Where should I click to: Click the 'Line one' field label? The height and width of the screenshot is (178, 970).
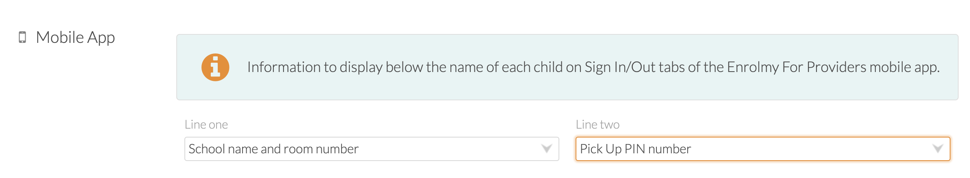(x=206, y=125)
